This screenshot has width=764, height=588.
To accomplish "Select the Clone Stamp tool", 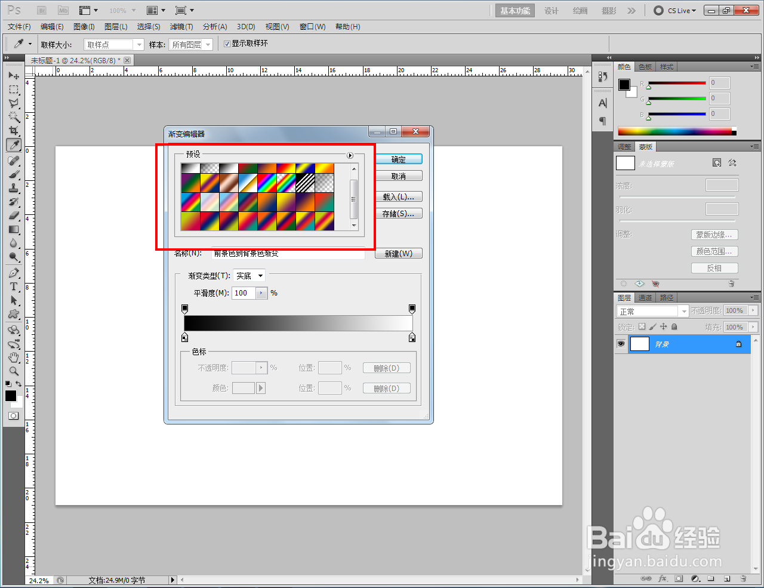I will (x=14, y=188).
